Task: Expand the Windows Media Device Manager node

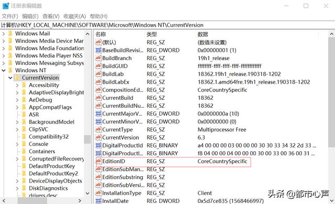Action: tap(4, 41)
